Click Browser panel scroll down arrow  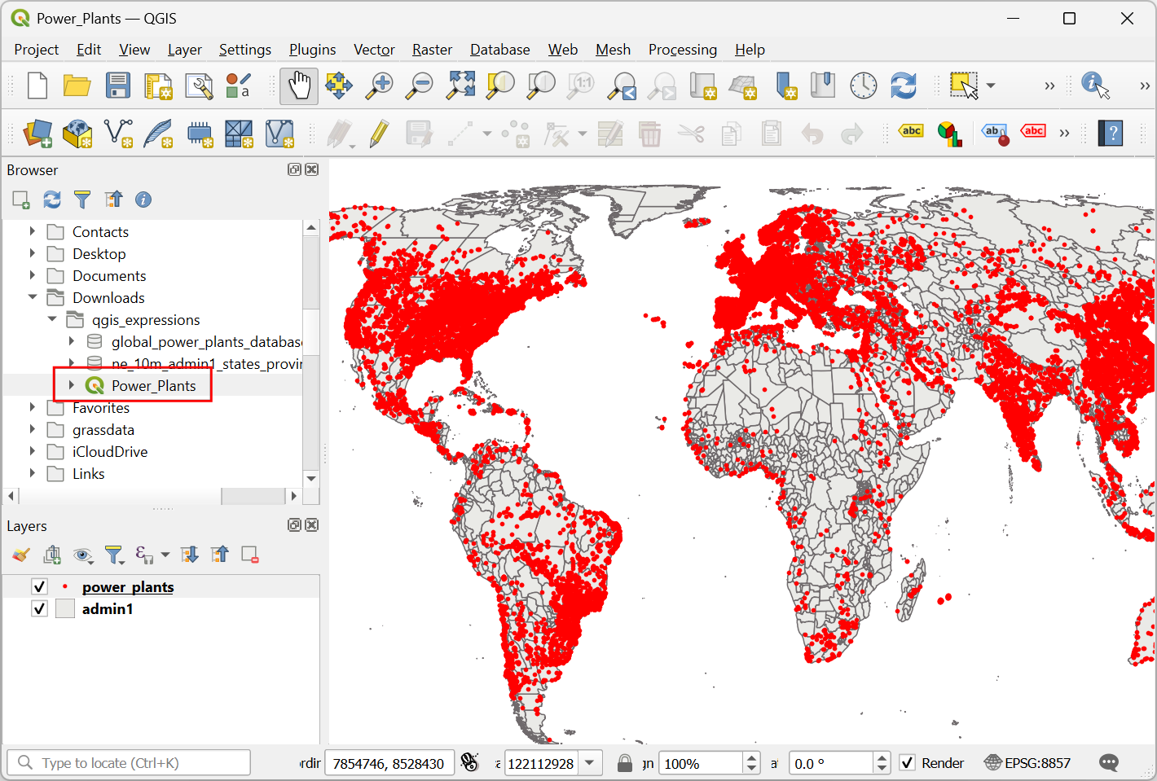(311, 478)
